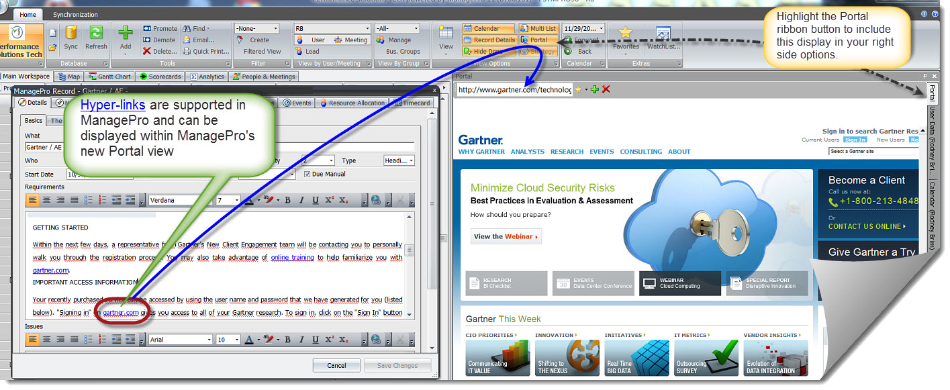Apply Underline in Requirements toolbar
950x390 pixels.
pos(315,200)
